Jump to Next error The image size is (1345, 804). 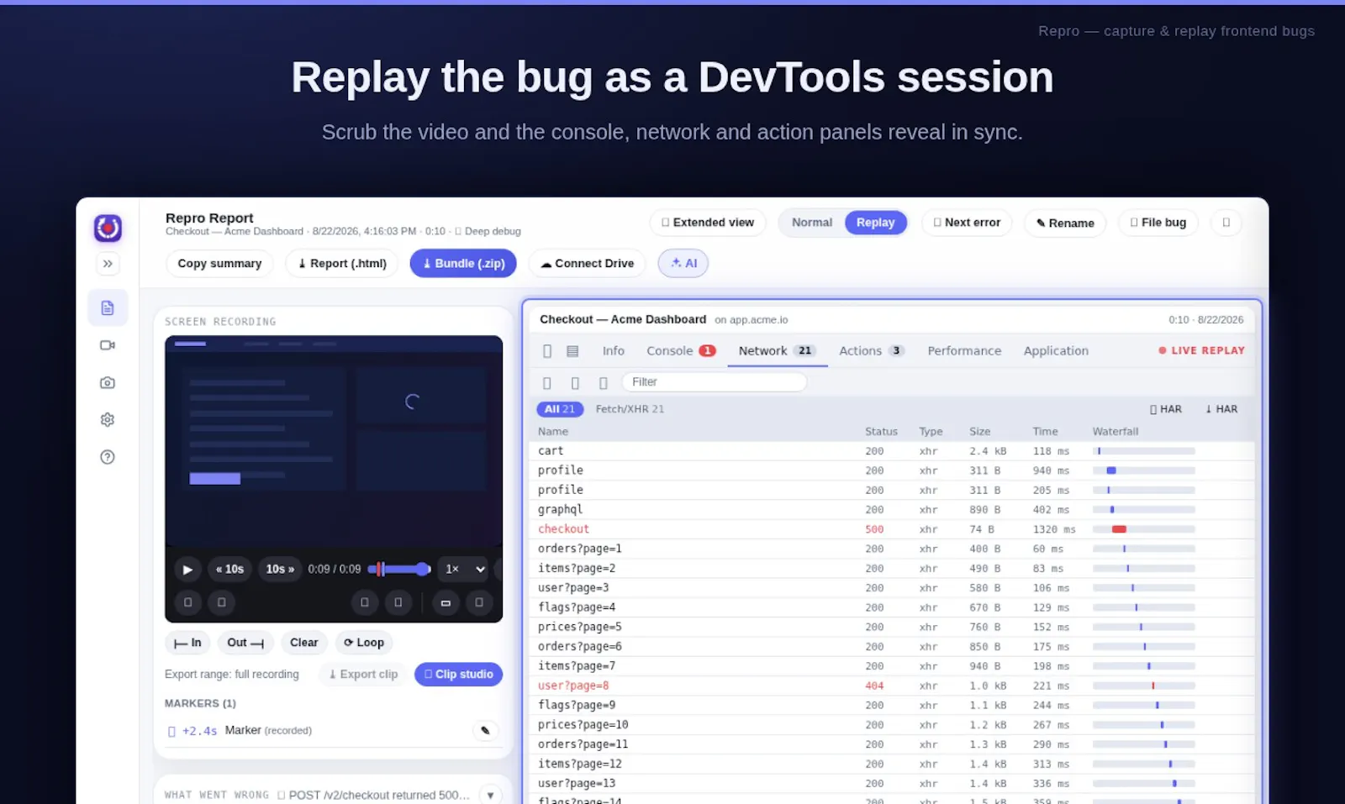click(x=967, y=223)
